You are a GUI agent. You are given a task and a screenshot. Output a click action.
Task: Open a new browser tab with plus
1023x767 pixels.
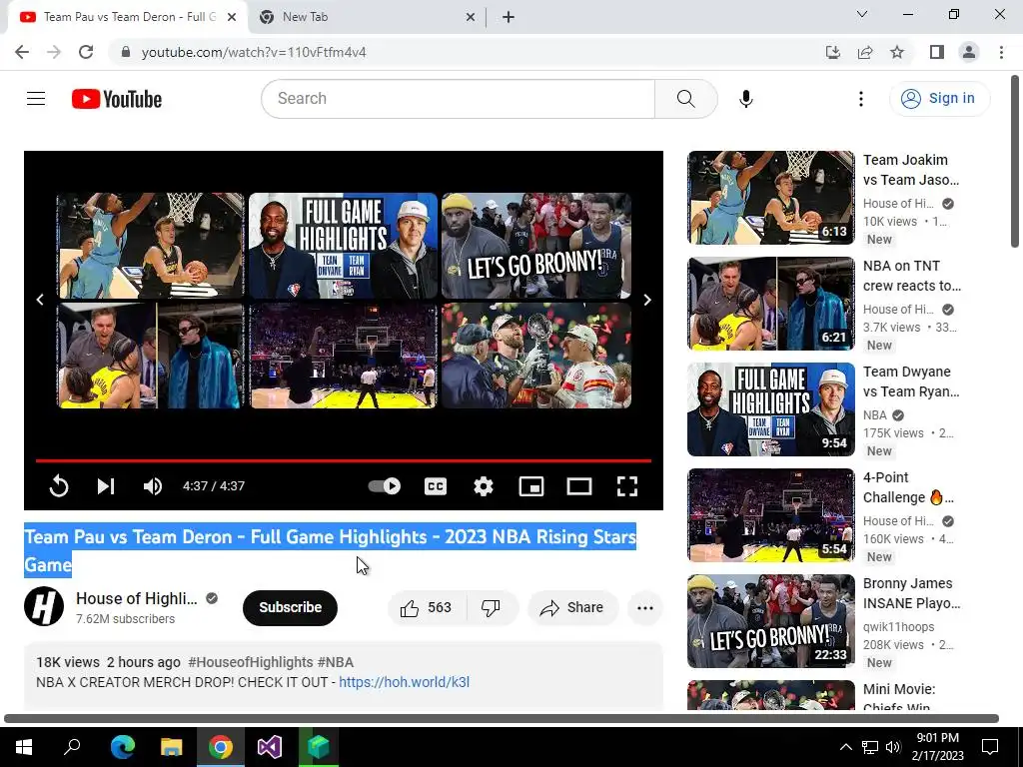(509, 17)
